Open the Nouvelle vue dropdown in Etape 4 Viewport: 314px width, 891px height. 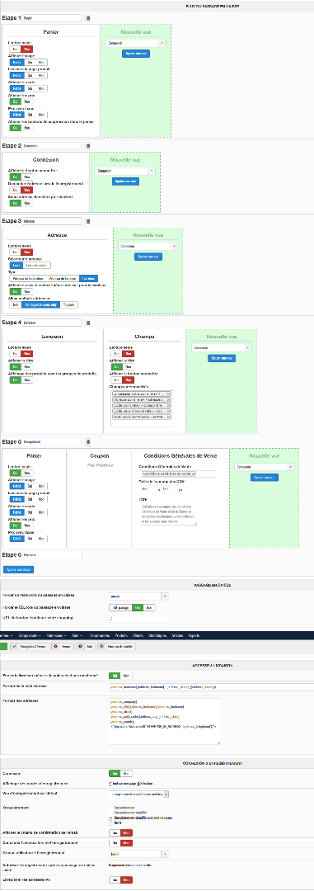221,348
